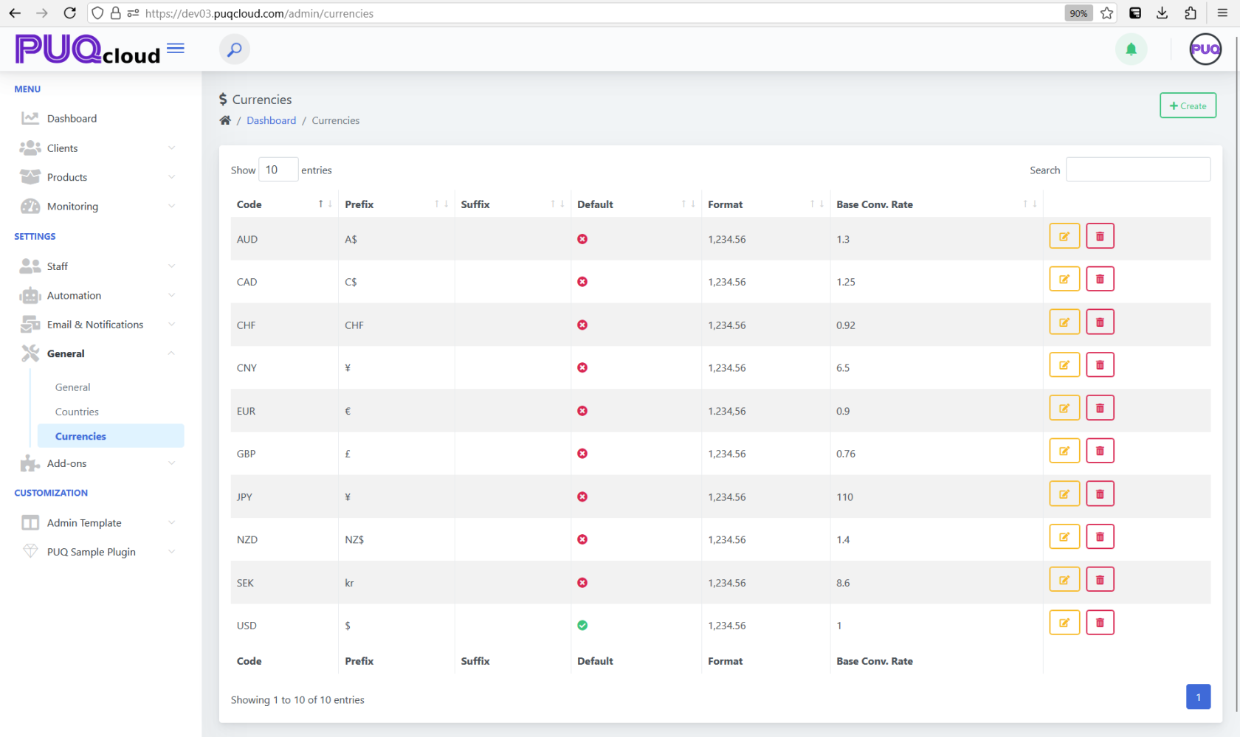Sort table by Format column
Screen dimensions: 1240x737
pyautogui.click(x=765, y=204)
